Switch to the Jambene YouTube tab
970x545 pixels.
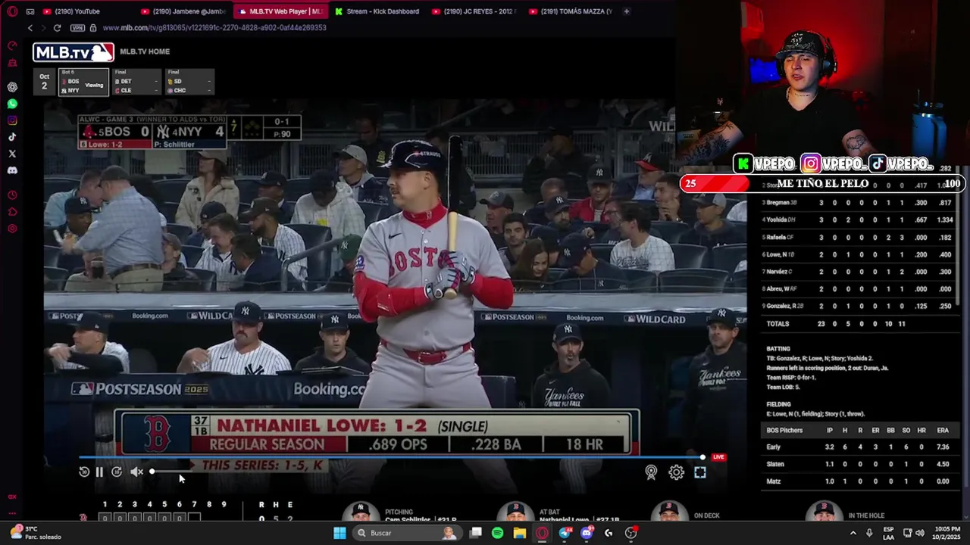tap(183, 11)
